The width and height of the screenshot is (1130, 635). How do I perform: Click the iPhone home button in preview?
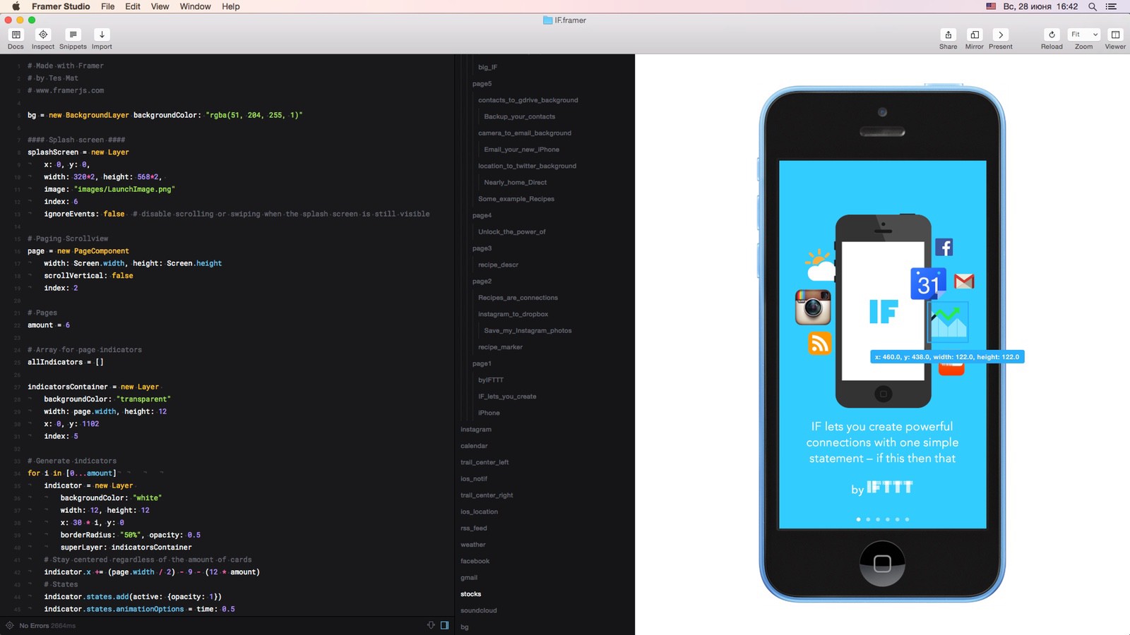(x=882, y=563)
